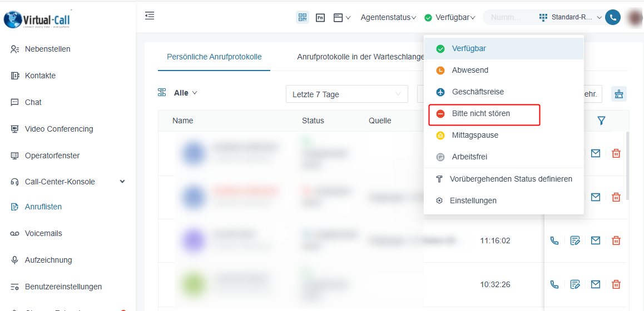Open the Alle call type filter dropdown

click(186, 93)
